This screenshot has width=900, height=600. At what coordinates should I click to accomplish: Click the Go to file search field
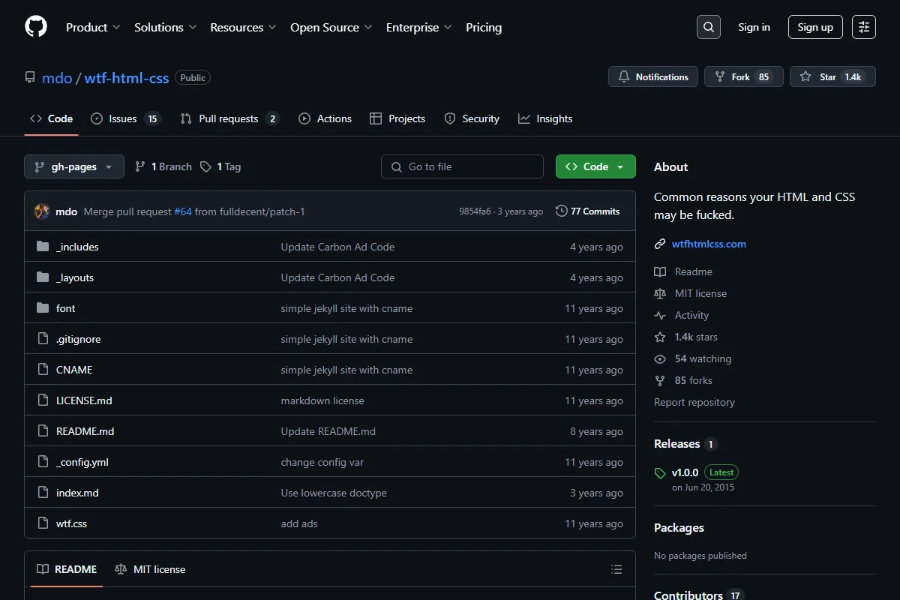point(462,166)
